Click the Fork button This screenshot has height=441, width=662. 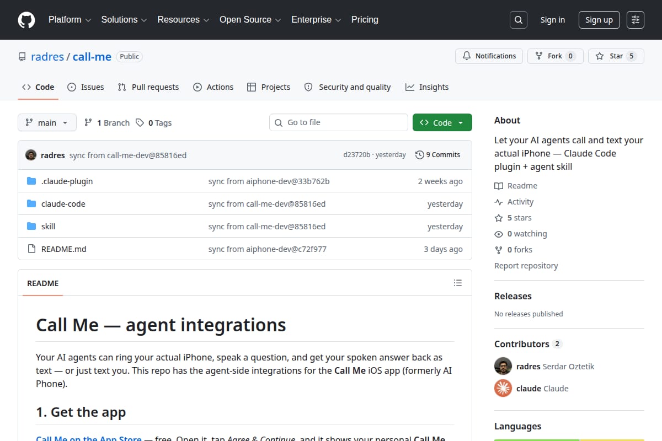click(555, 56)
